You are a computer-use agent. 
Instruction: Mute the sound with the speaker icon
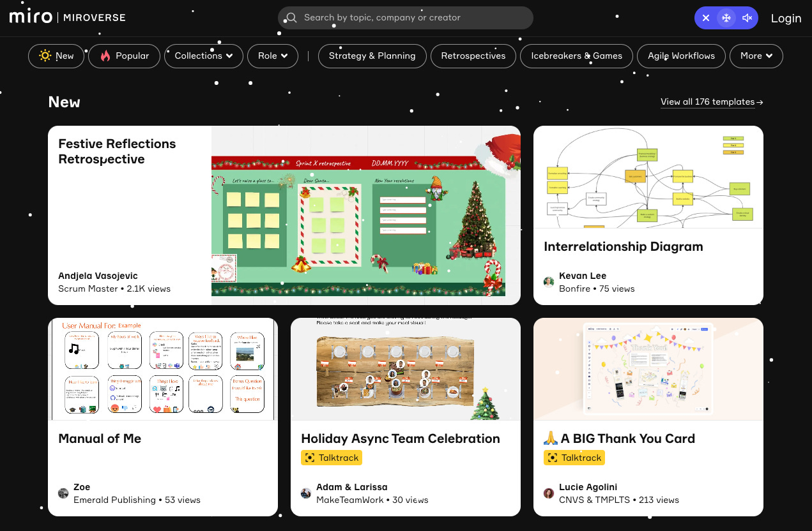click(x=747, y=18)
